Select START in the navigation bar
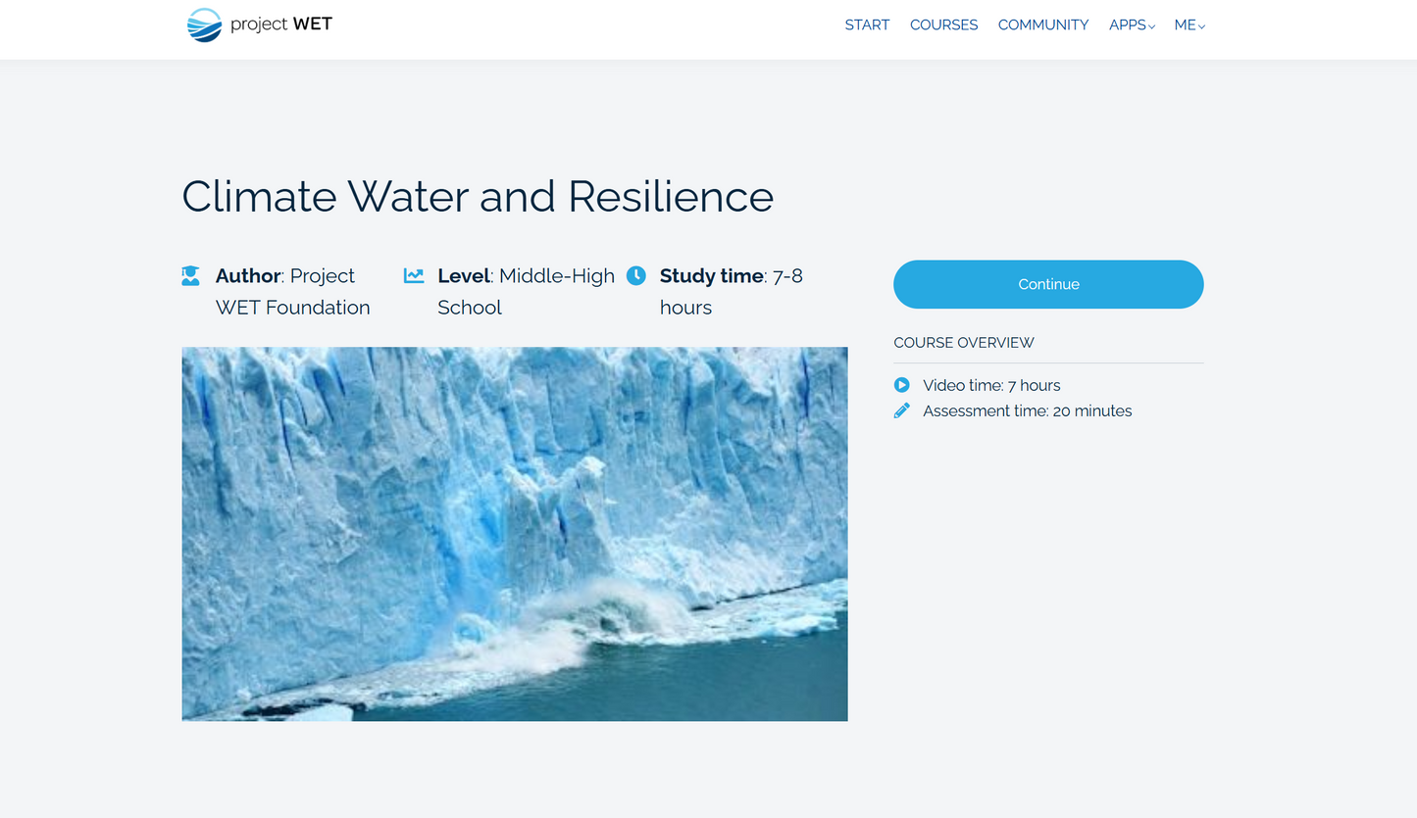Image resolution: width=1417 pixels, height=818 pixels. click(x=867, y=24)
